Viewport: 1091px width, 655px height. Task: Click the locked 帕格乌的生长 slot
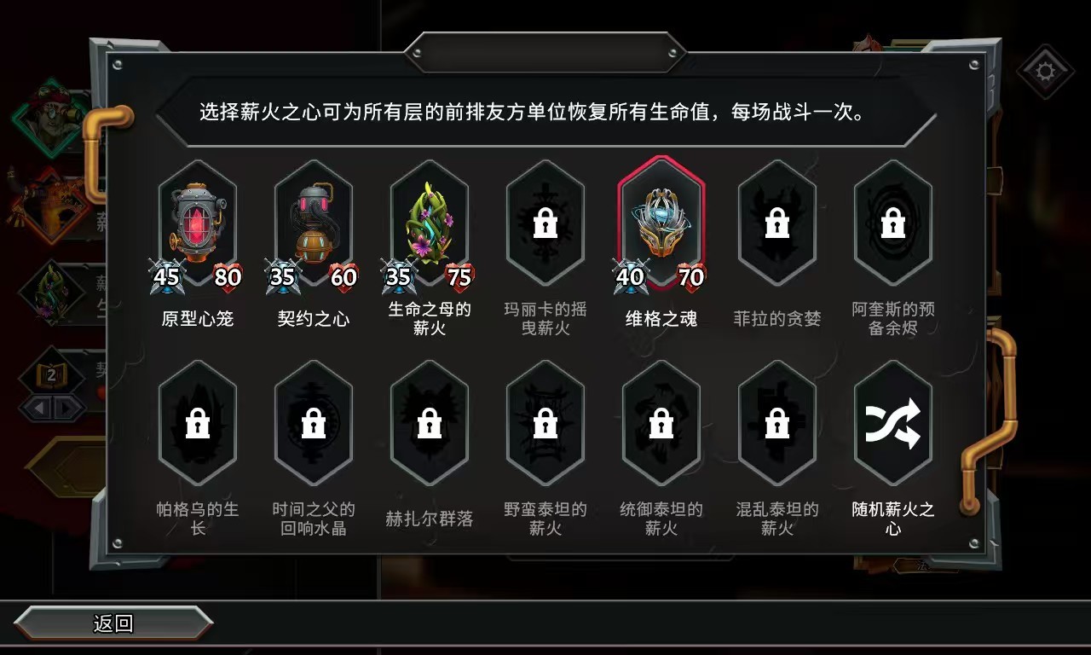click(198, 423)
